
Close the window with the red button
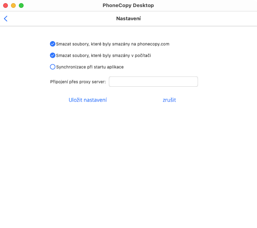[6, 5]
